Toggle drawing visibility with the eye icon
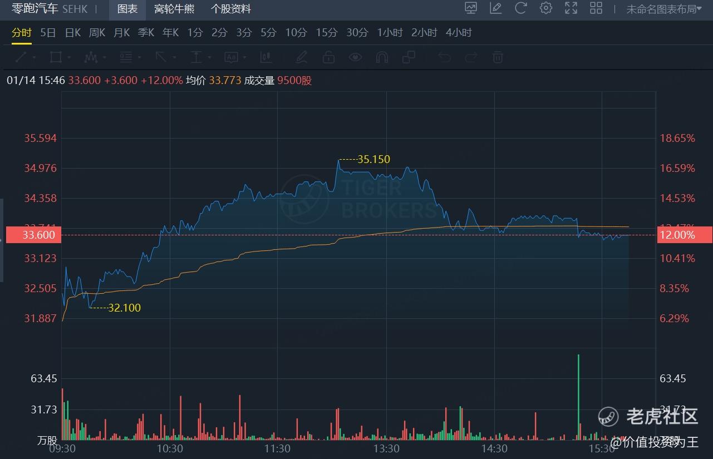This screenshot has height=459, width=713. [x=355, y=57]
